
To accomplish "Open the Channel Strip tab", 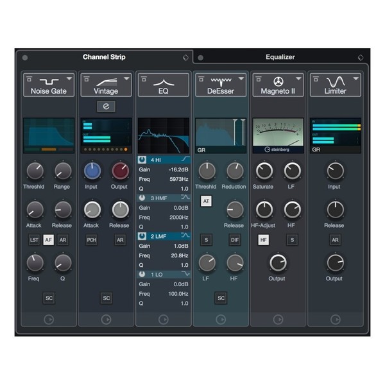I will tap(104, 57).
